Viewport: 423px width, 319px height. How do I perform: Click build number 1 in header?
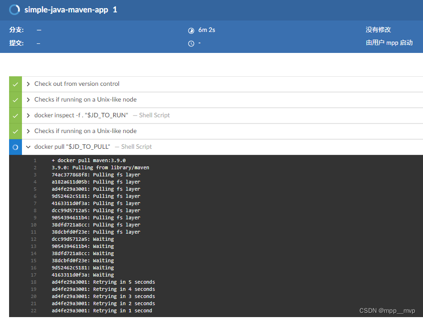[115, 10]
